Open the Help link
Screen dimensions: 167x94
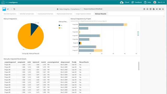pos(149,2)
